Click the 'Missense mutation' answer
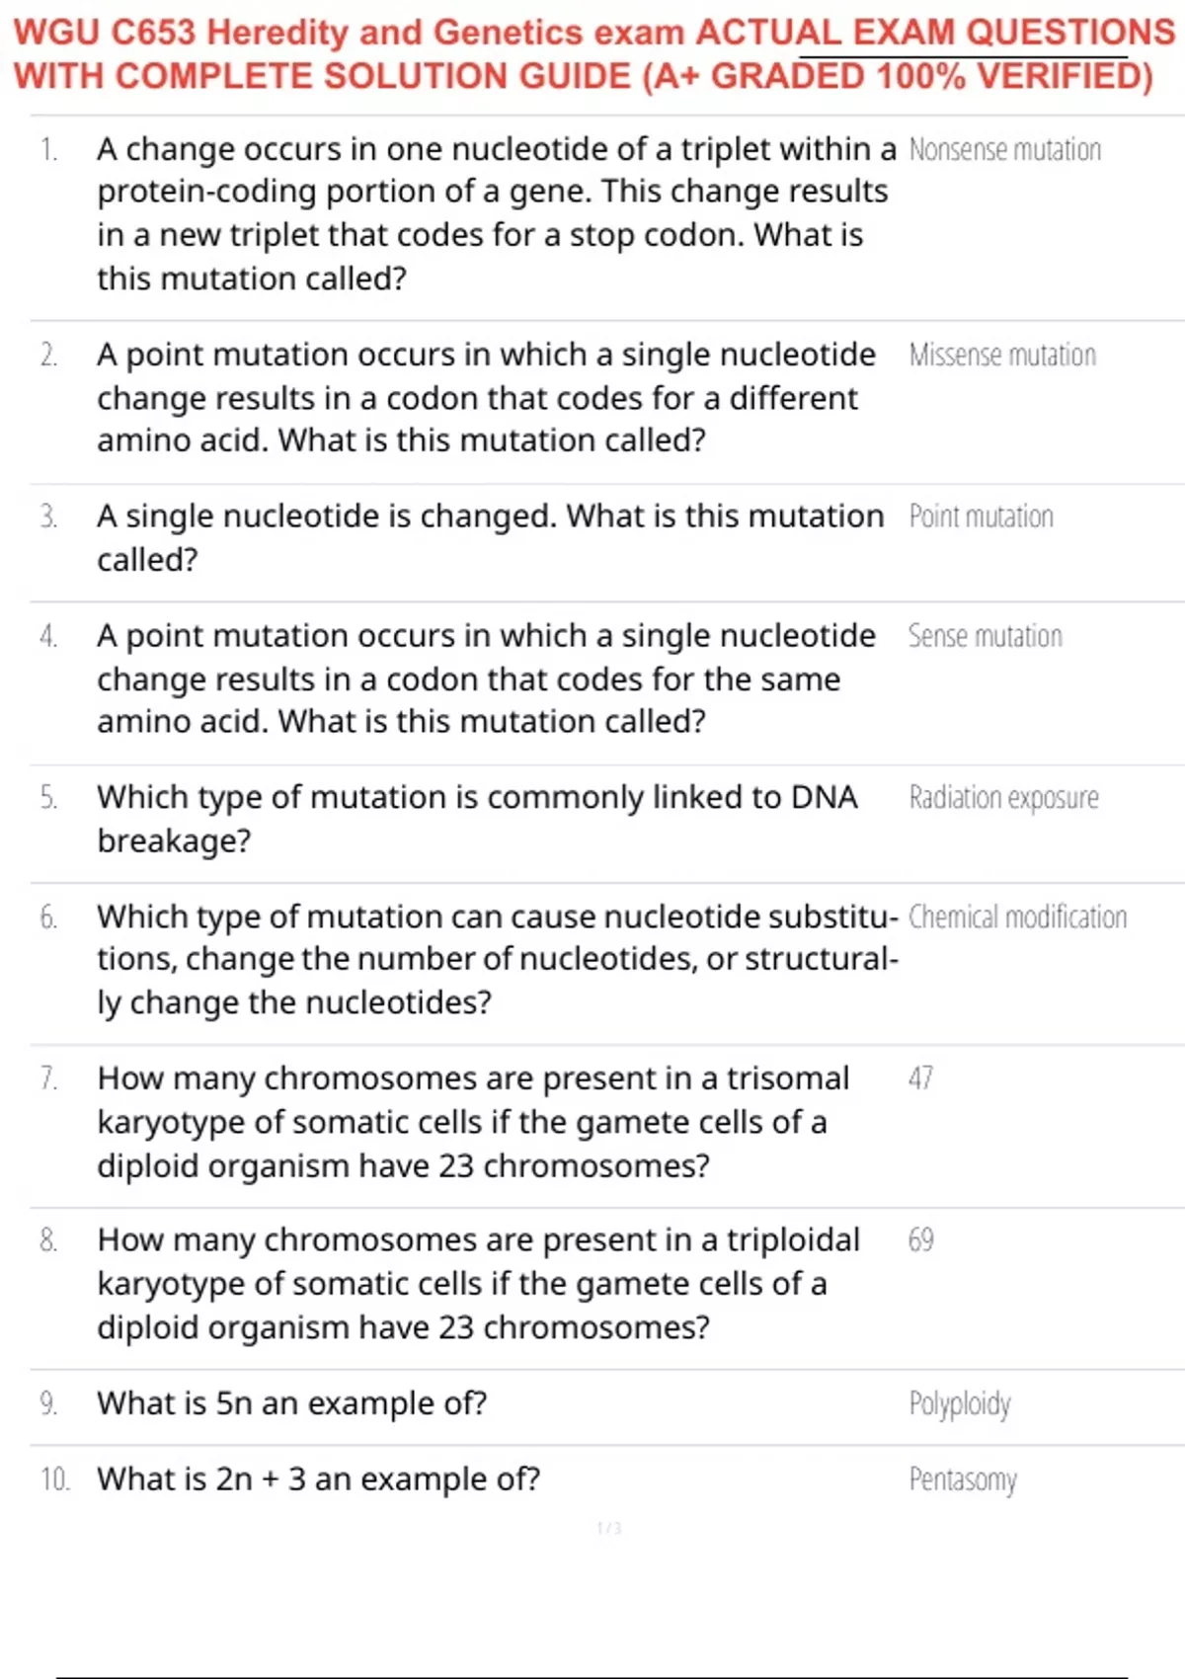This screenshot has width=1185, height=1679. [1002, 356]
